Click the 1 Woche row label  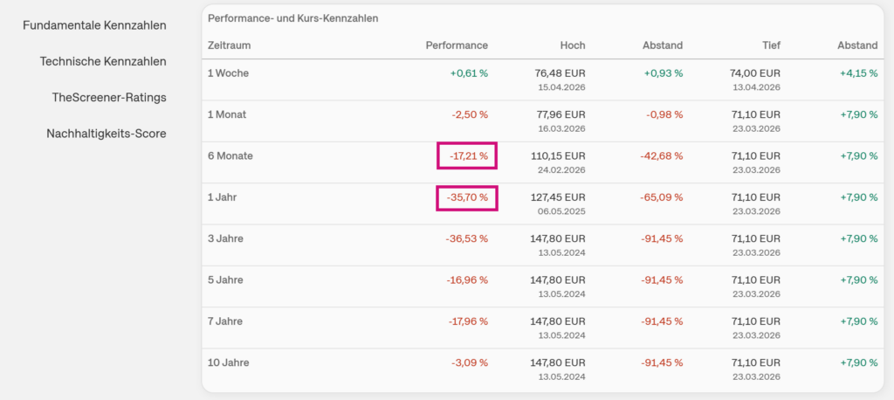229,73
